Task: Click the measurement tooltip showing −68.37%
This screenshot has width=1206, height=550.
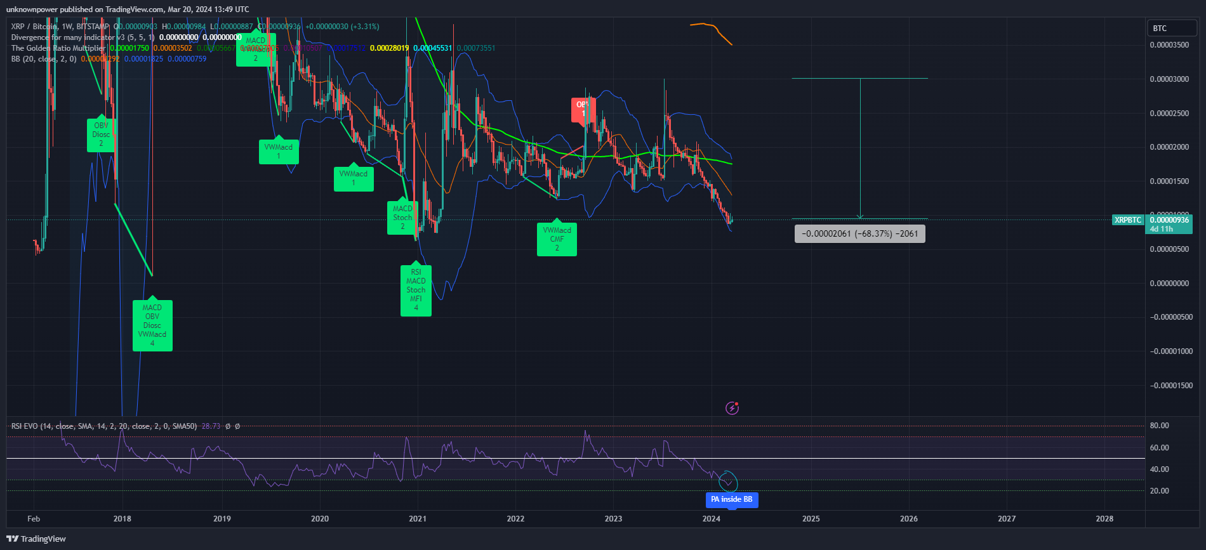Action: pos(860,234)
